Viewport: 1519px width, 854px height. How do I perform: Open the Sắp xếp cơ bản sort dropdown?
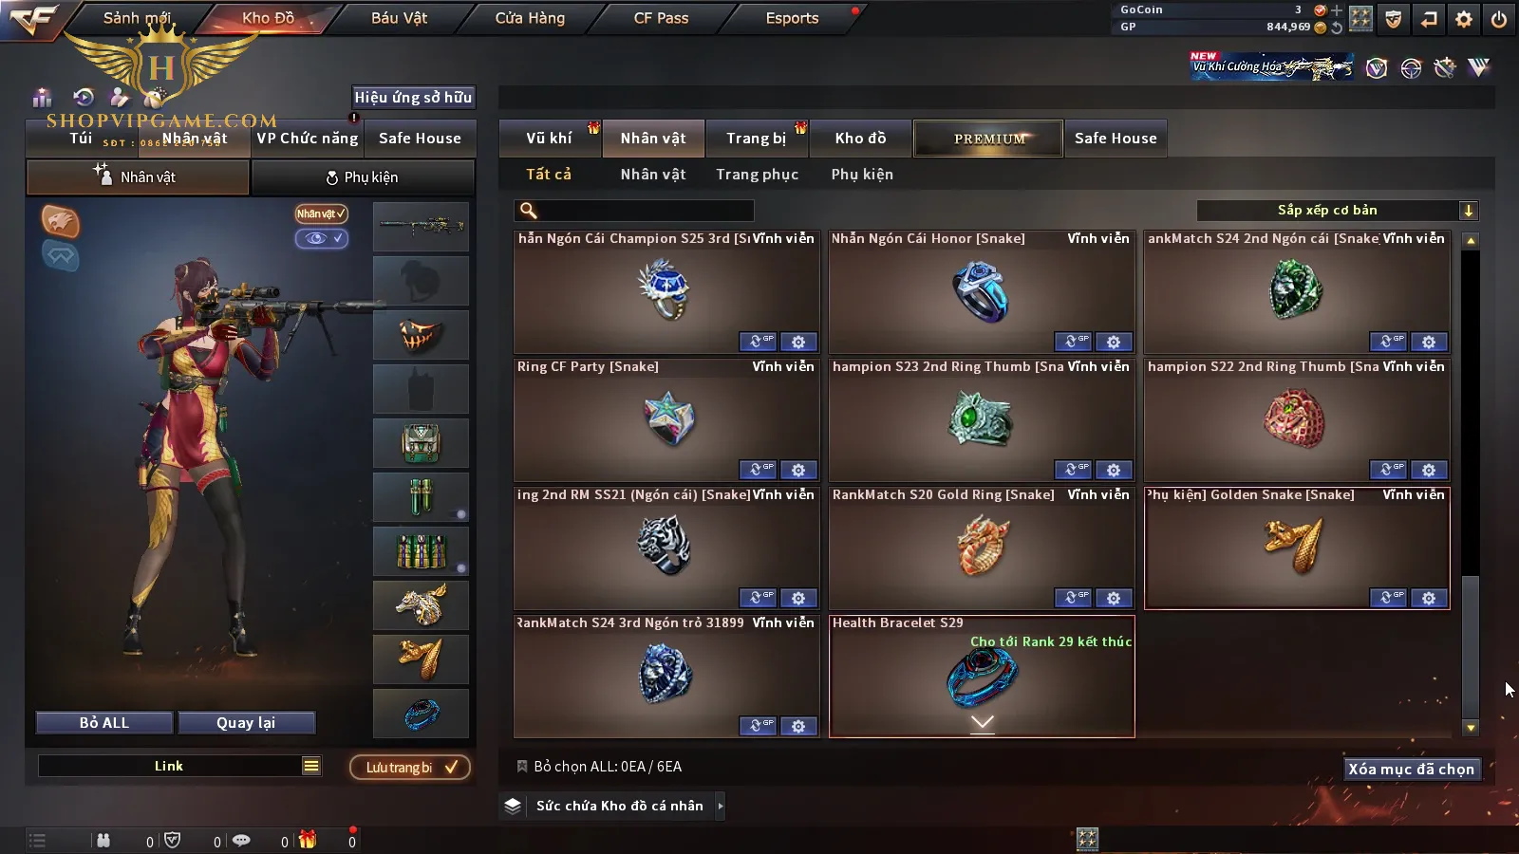click(x=1338, y=211)
